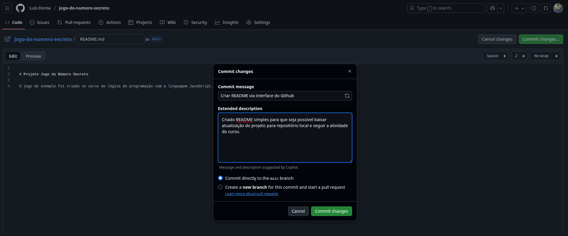The image size is (568, 236).
Task: Click the green Commit changes button in dialog
Action: point(331,211)
